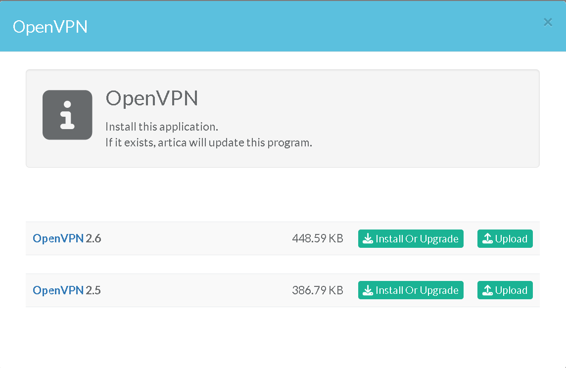
Task: Click the gray info icon
Action: click(67, 115)
